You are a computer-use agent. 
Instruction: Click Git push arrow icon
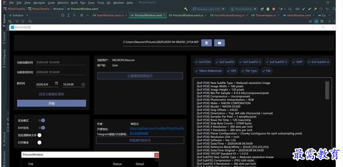(315, 9)
